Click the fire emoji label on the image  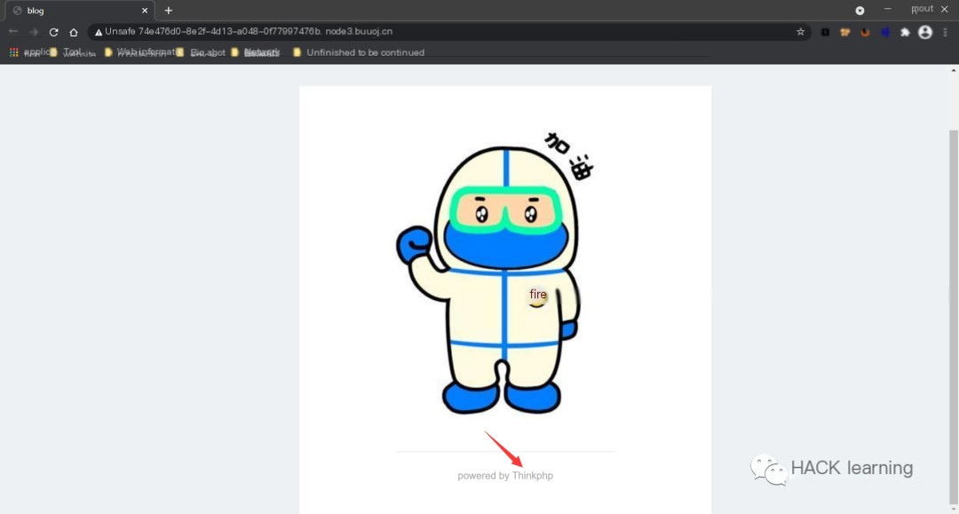[x=537, y=296]
